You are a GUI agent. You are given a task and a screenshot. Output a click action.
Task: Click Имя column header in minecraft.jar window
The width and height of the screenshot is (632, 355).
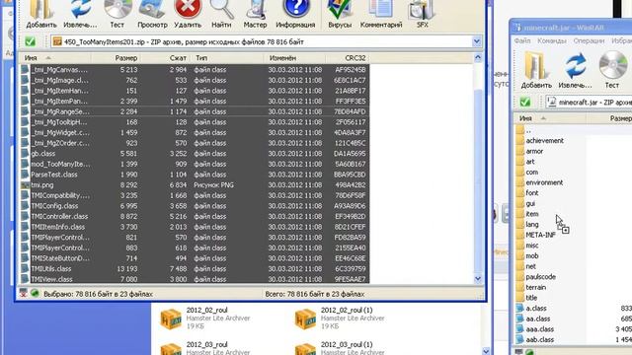pos(550,118)
